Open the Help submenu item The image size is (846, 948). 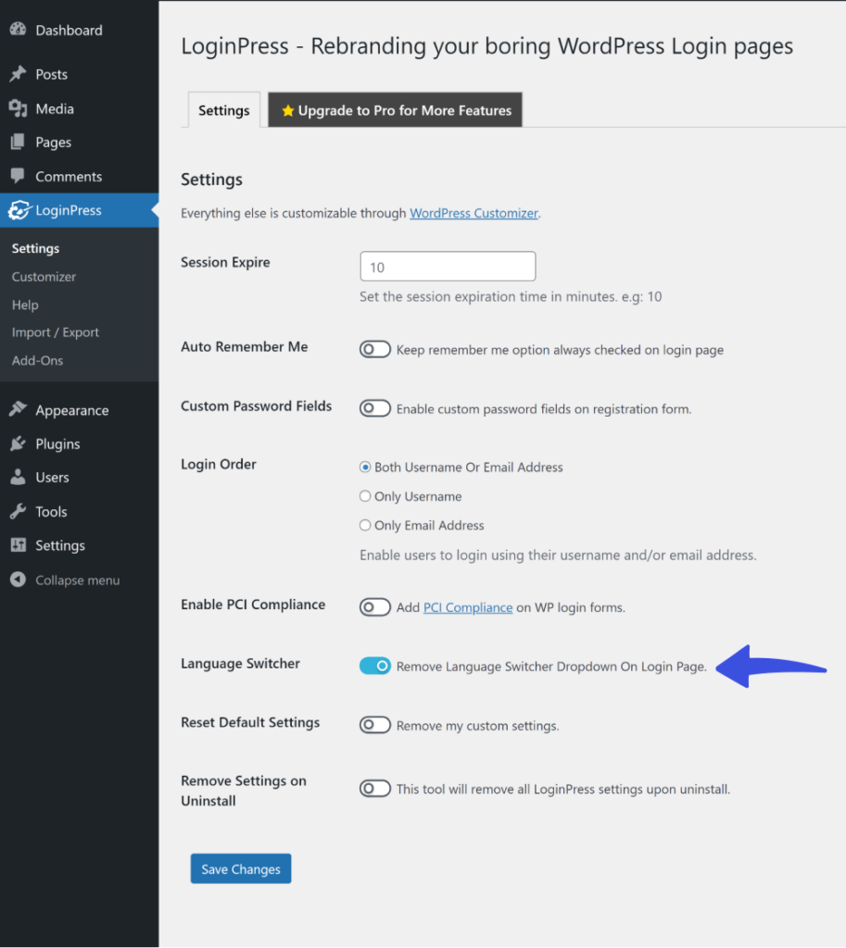(25, 305)
